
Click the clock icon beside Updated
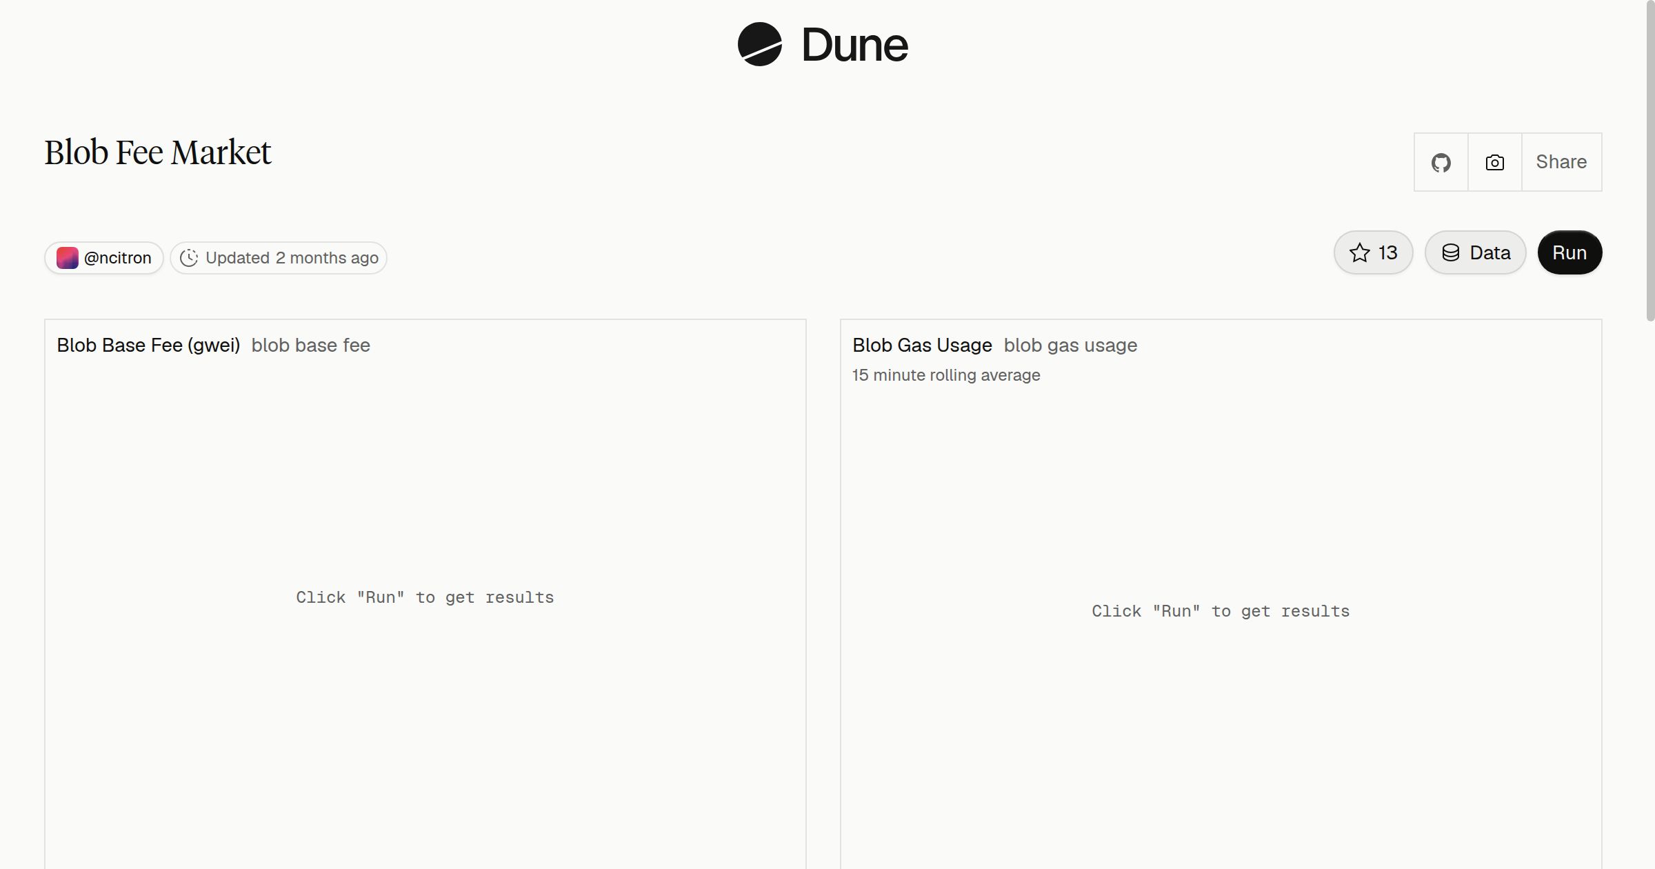[x=188, y=258]
